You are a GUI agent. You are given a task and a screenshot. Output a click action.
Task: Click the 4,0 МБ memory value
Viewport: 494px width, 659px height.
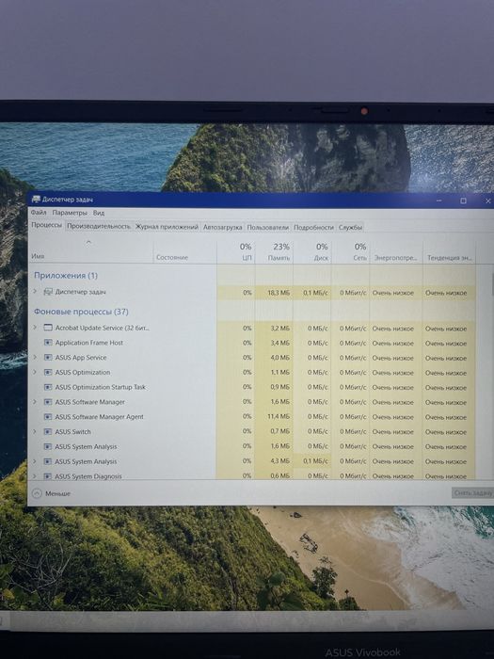(280, 358)
